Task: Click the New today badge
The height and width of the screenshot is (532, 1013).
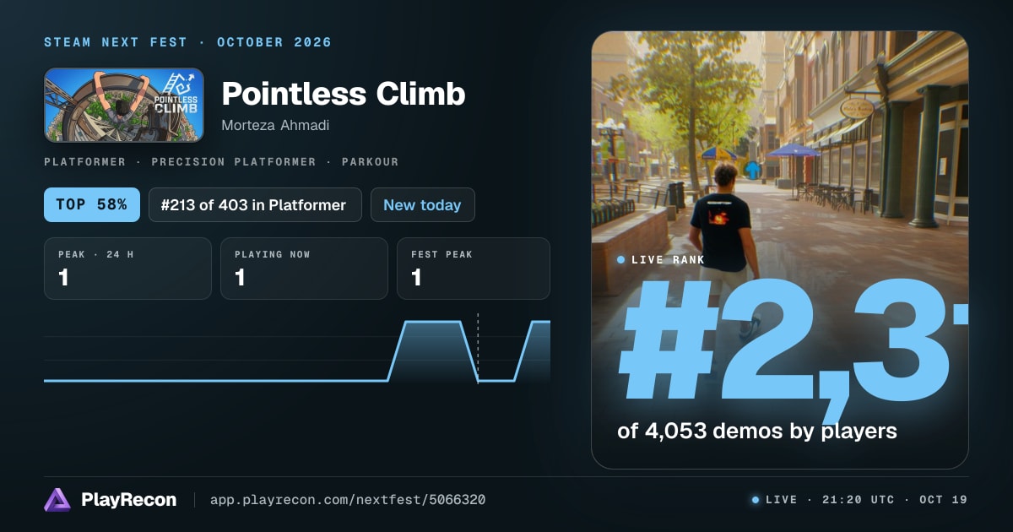Action: point(422,205)
